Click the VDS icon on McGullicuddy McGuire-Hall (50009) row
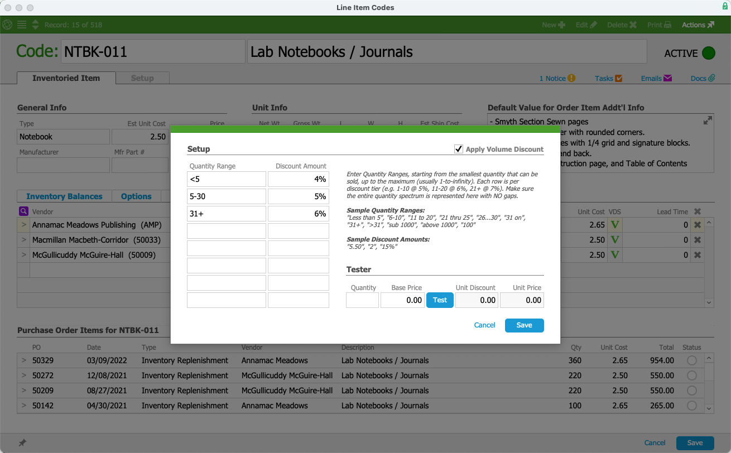 point(615,255)
